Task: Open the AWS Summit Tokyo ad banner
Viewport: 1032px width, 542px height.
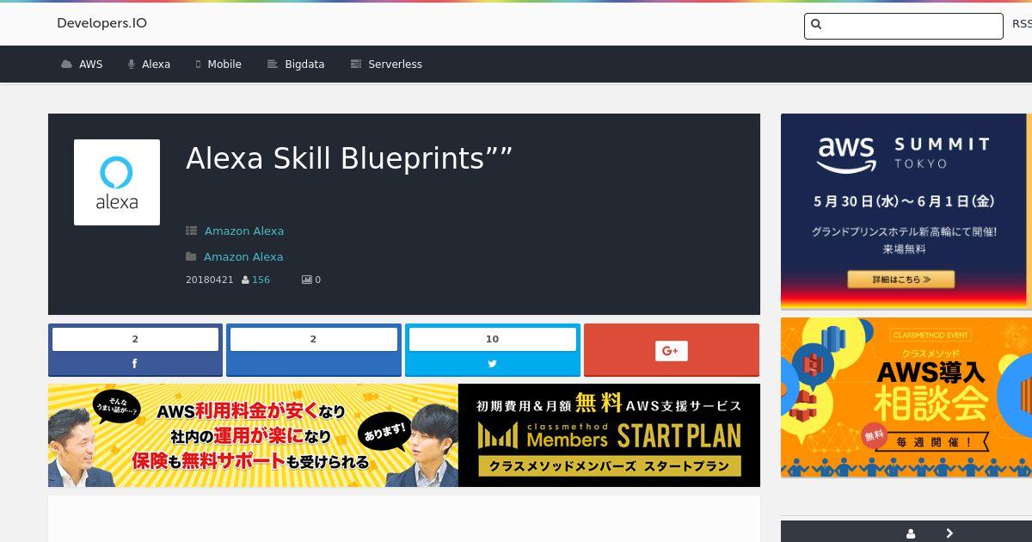Action: pos(906,212)
